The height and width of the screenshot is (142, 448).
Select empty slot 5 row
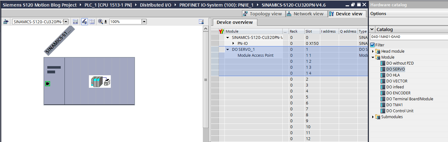pyautogui.click(x=293, y=97)
